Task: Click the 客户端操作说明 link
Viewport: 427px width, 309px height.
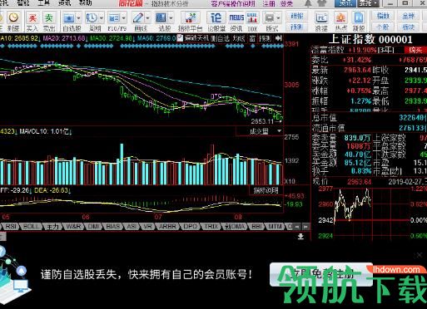Action: tap(233, 3)
